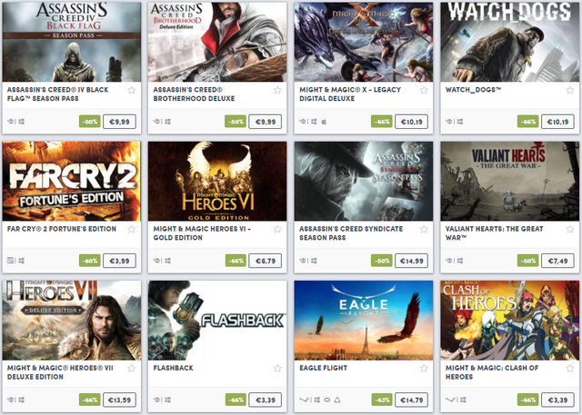
Task: Click the -60% discount badge on Far Cry 2
Action: click(x=90, y=261)
